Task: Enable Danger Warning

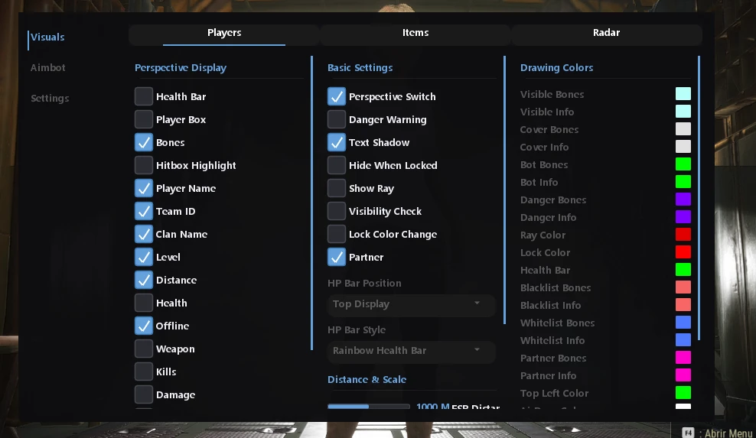Action: coord(337,119)
